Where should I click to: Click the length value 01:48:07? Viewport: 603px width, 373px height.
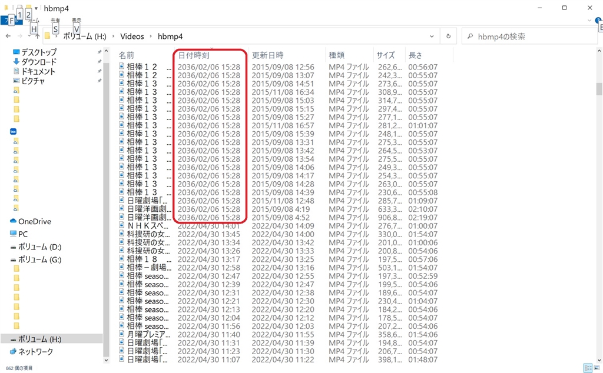click(423, 359)
